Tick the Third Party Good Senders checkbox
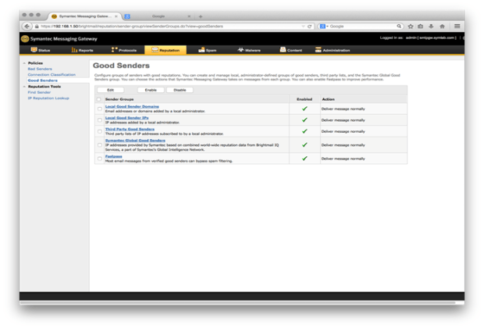The width and height of the screenshot is (484, 328). 99,131
